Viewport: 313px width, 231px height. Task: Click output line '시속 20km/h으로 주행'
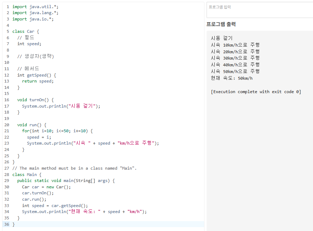235,51
